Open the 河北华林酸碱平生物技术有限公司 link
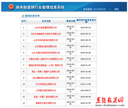Screen dimensions: 128x108 46,34
